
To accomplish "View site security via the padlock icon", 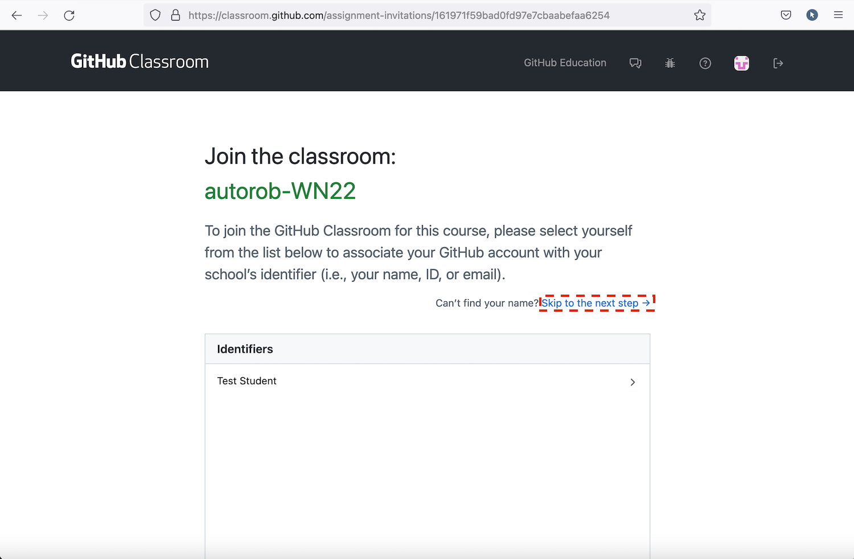I will pos(175,15).
